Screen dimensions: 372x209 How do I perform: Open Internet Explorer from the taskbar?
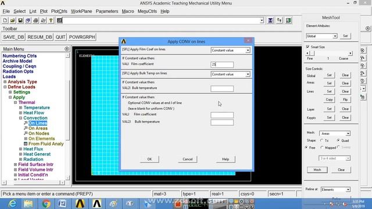12,204
